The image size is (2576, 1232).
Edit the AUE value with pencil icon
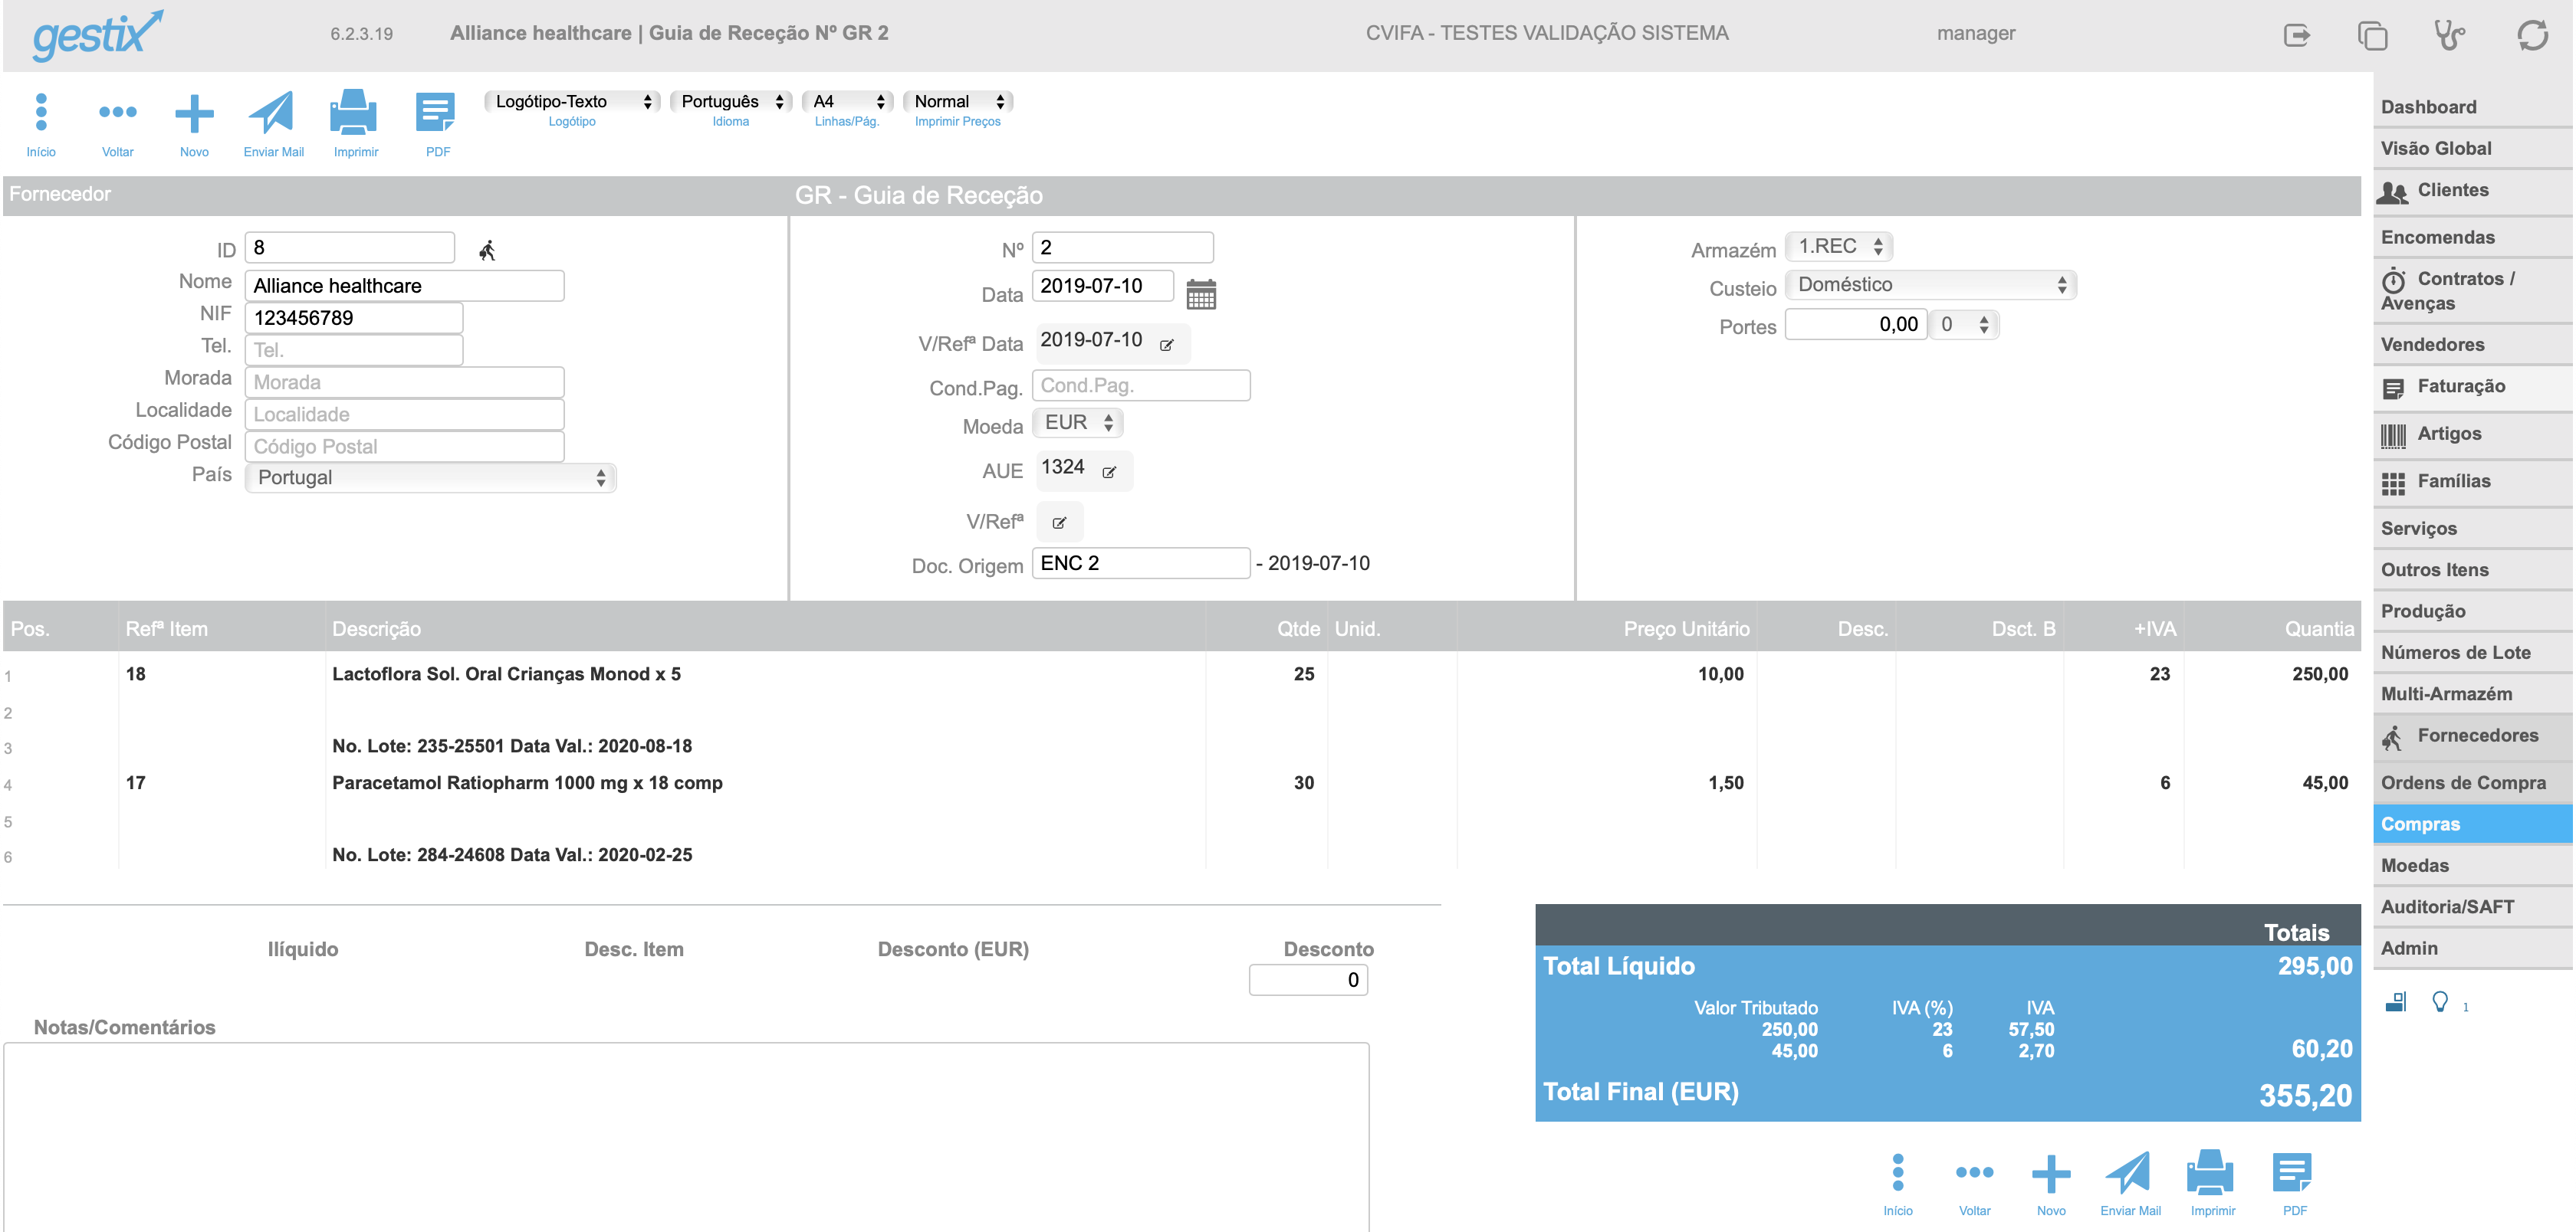point(1109,472)
